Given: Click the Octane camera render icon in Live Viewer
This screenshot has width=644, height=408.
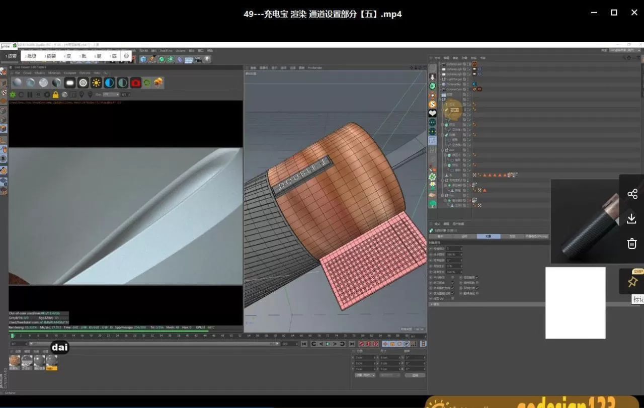Looking at the screenshot, I should tap(135, 83).
